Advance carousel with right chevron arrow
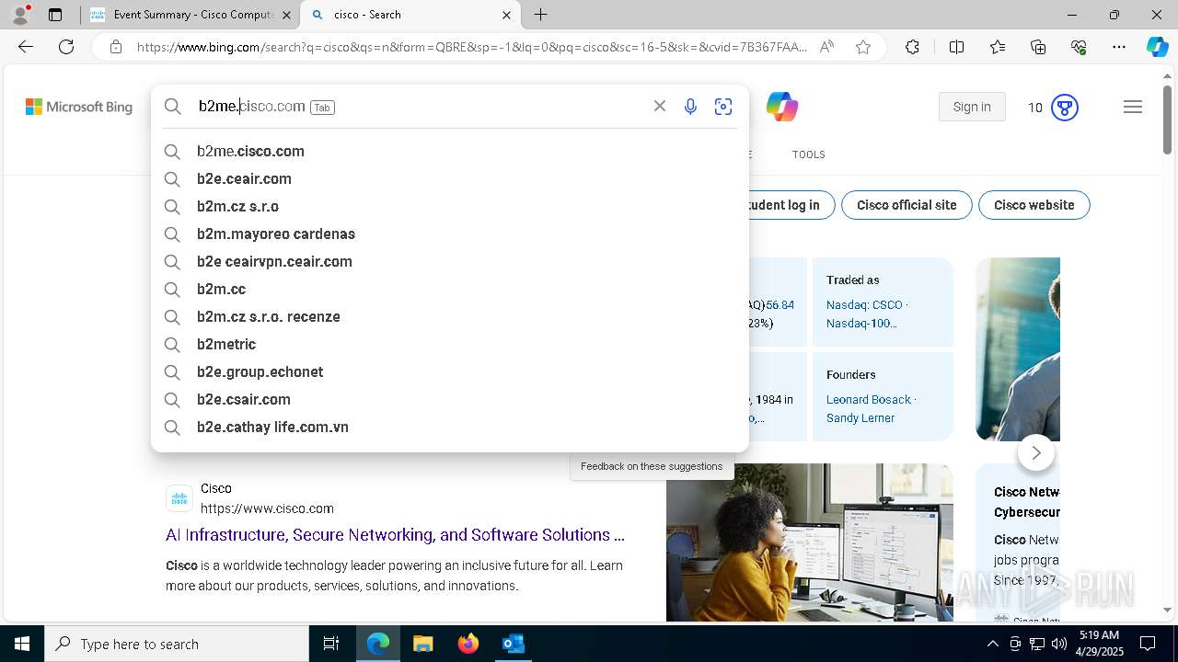Viewport: 1178px width, 662px height. coord(1036,452)
